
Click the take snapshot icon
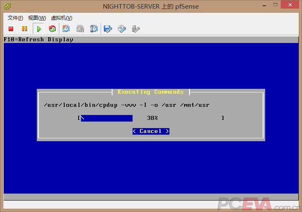coord(66,29)
